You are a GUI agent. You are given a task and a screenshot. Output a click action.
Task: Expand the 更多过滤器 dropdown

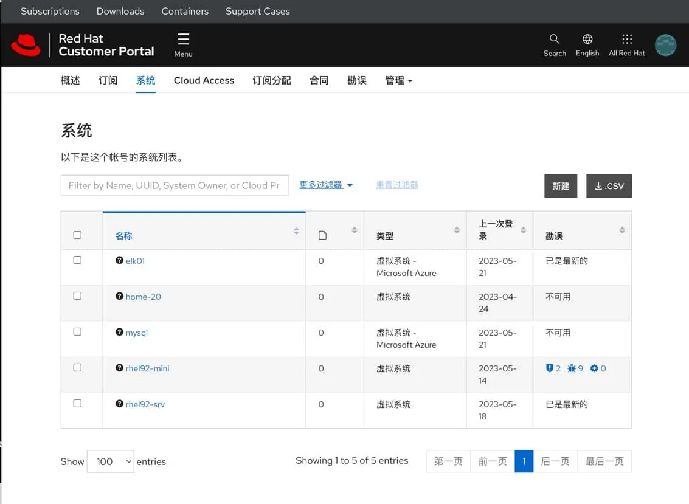click(326, 184)
